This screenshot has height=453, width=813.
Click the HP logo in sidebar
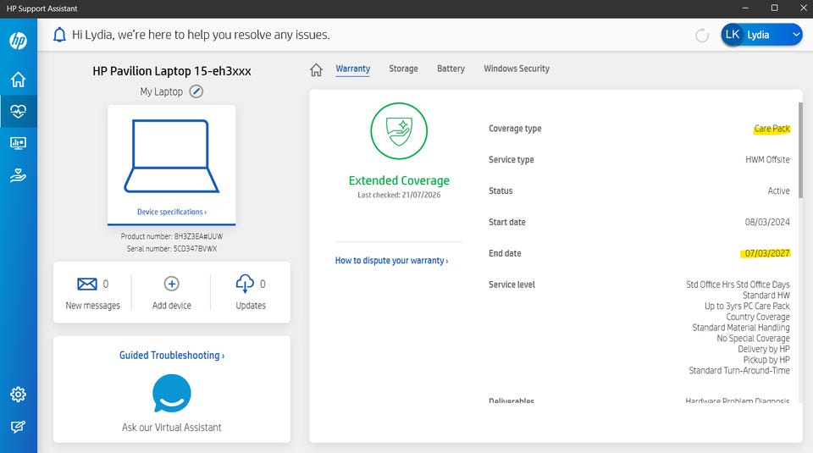(x=18, y=41)
